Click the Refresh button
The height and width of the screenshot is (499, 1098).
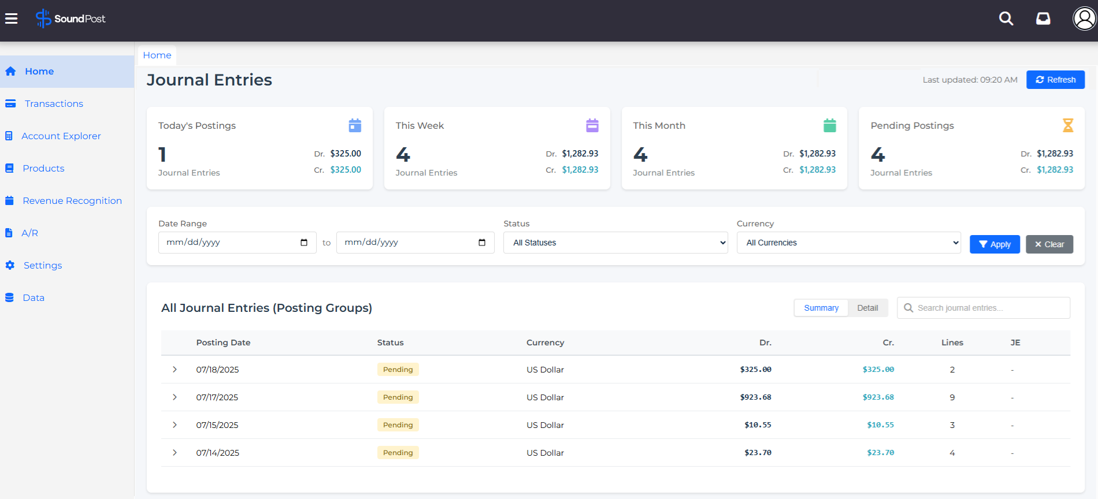(x=1055, y=80)
